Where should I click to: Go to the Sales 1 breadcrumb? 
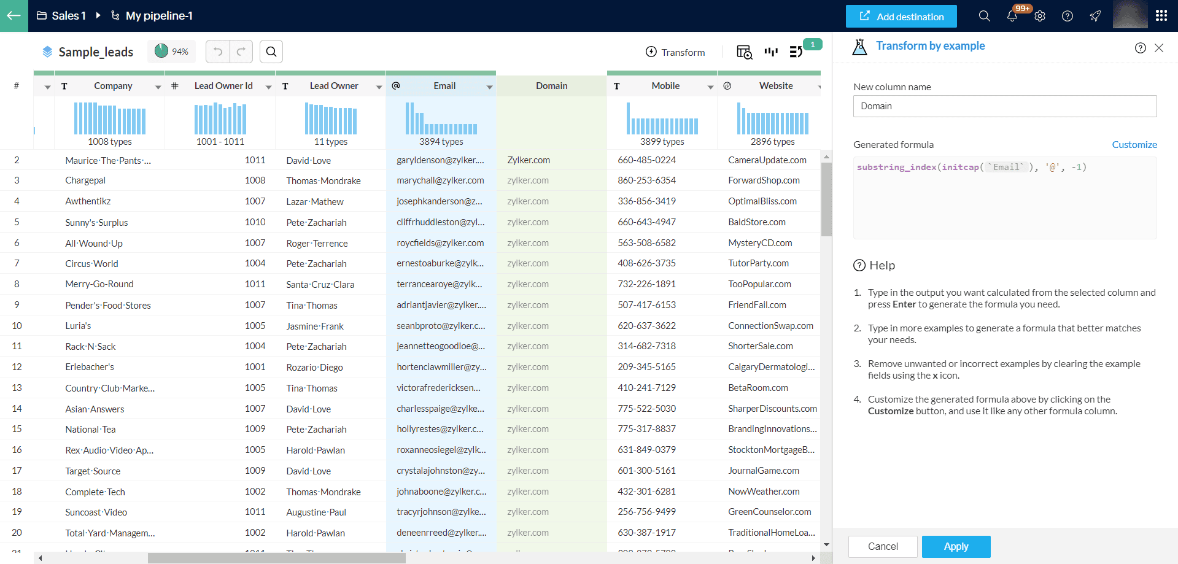(x=68, y=16)
